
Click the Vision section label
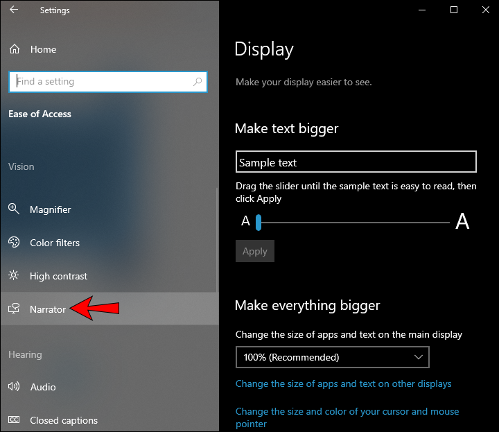(x=21, y=166)
